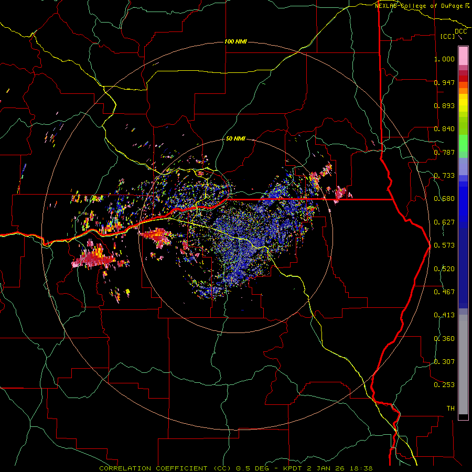Image resolution: width=472 pixels, height=472 pixels.
Task: Select the 0.467 color scale value
Action: (444, 292)
